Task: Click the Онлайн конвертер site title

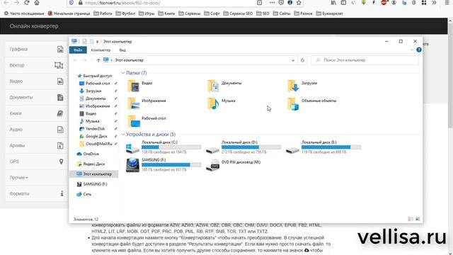Action: pos(34,26)
